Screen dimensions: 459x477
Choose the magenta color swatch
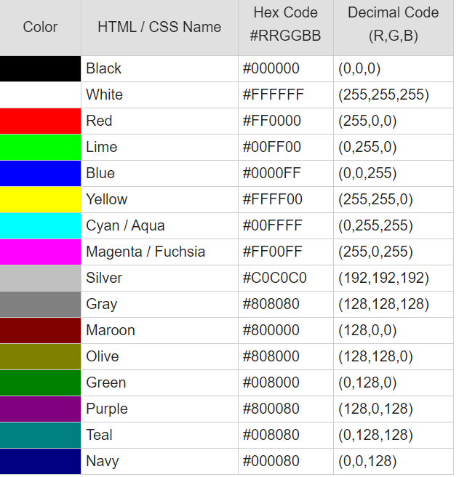pyautogui.click(x=41, y=252)
